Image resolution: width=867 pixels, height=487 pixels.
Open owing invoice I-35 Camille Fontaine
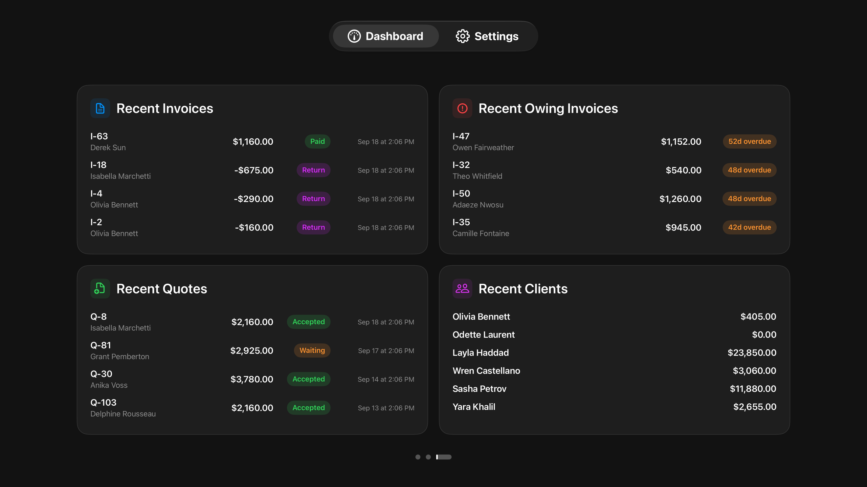coord(614,227)
